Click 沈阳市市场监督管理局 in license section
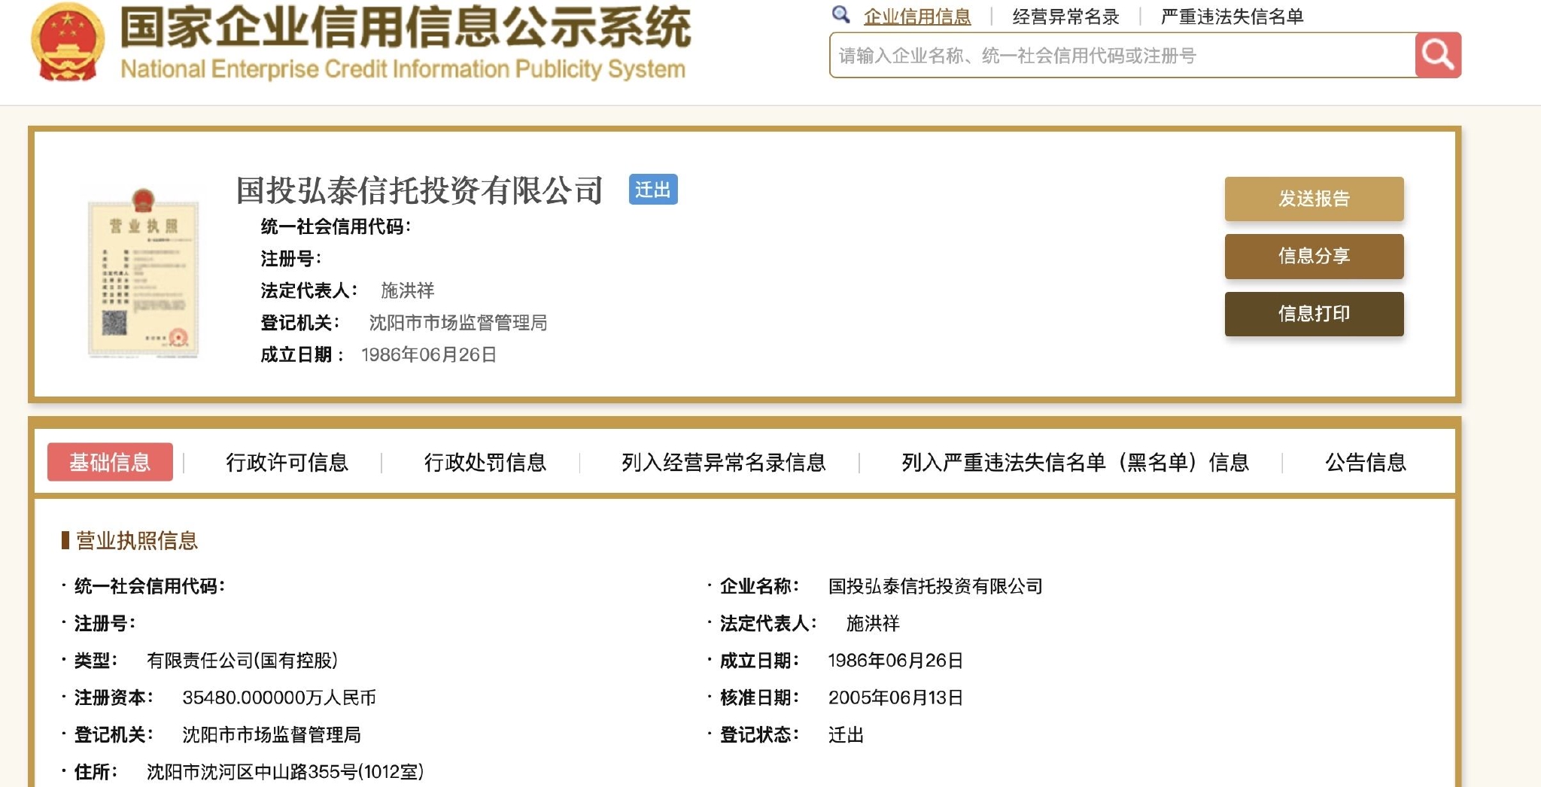1541x787 pixels. click(x=272, y=734)
